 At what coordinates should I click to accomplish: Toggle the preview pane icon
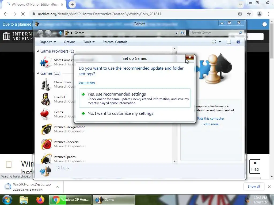(229, 42)
